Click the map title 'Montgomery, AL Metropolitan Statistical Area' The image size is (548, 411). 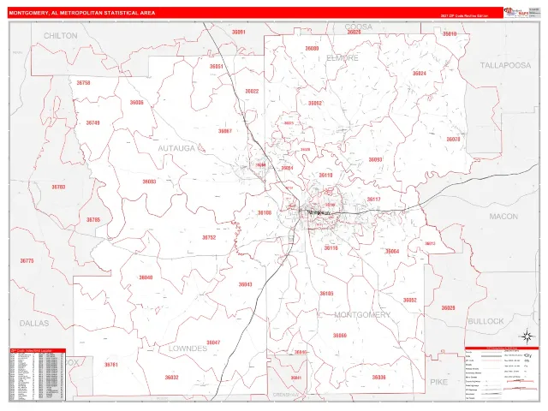(82, 13)
